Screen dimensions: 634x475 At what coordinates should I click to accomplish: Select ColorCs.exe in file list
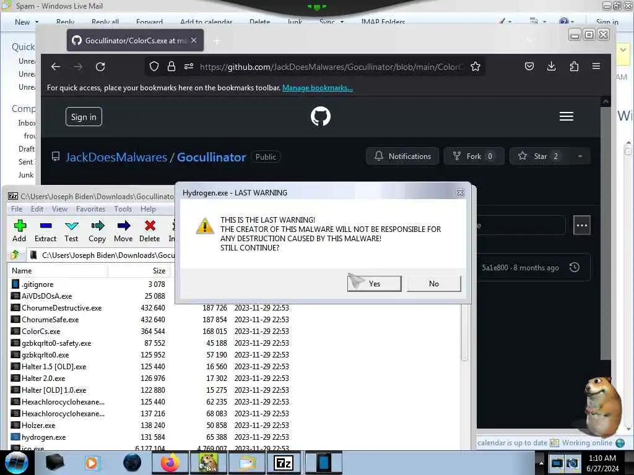tap(41, 332)
